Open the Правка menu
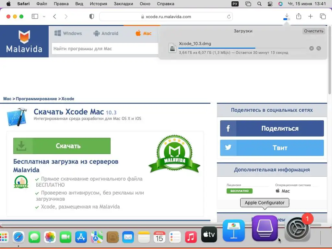Screen dimensions: 332x249 61,4
